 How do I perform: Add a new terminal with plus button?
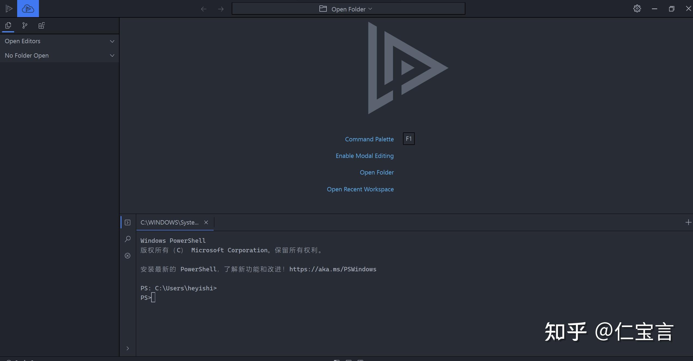(688, 223)
